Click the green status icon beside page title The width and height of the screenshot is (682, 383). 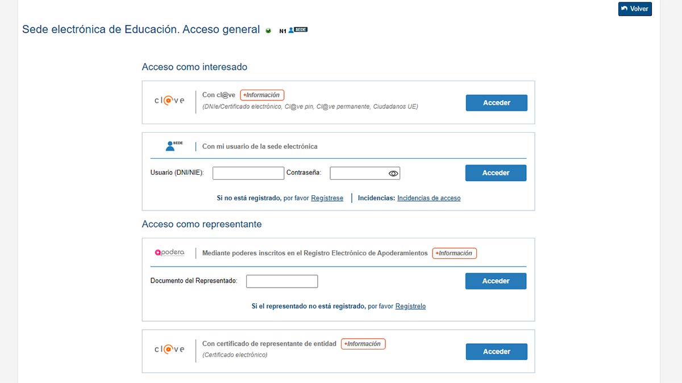coord(268,31)
